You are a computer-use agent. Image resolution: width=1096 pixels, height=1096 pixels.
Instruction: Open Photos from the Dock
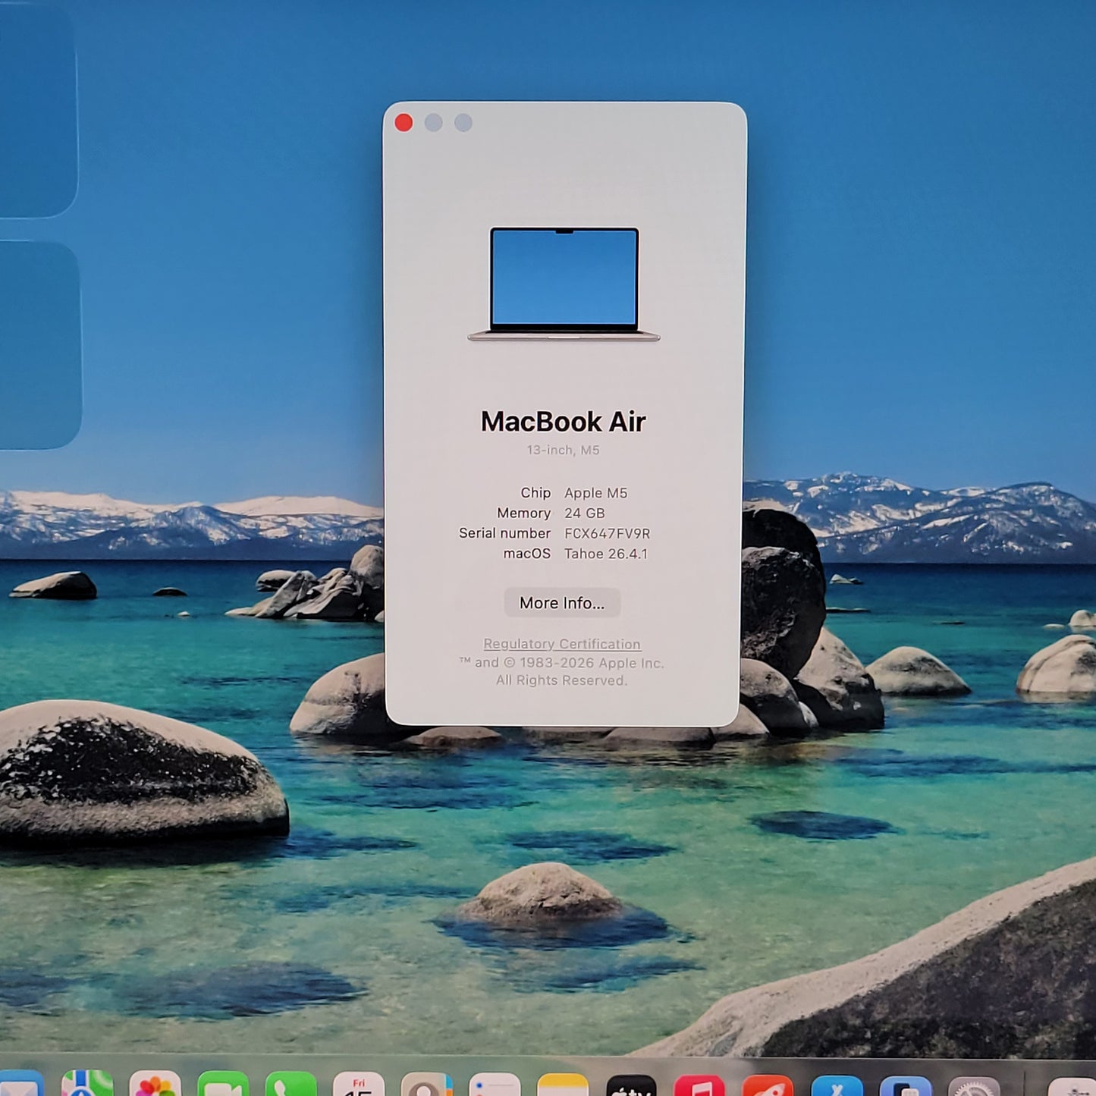tap(155, 1083)
